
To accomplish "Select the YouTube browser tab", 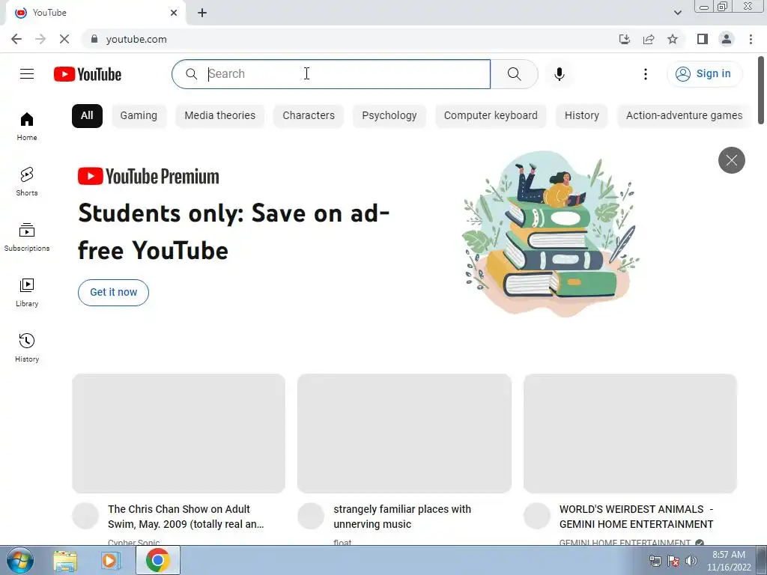I will (95, 13).
